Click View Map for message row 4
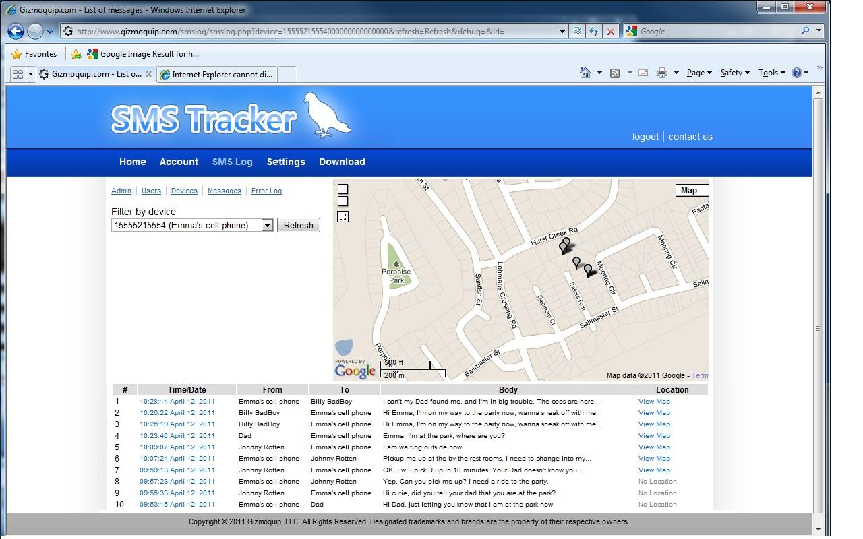This screenshot has width=863, height=539. click(654, 436)
